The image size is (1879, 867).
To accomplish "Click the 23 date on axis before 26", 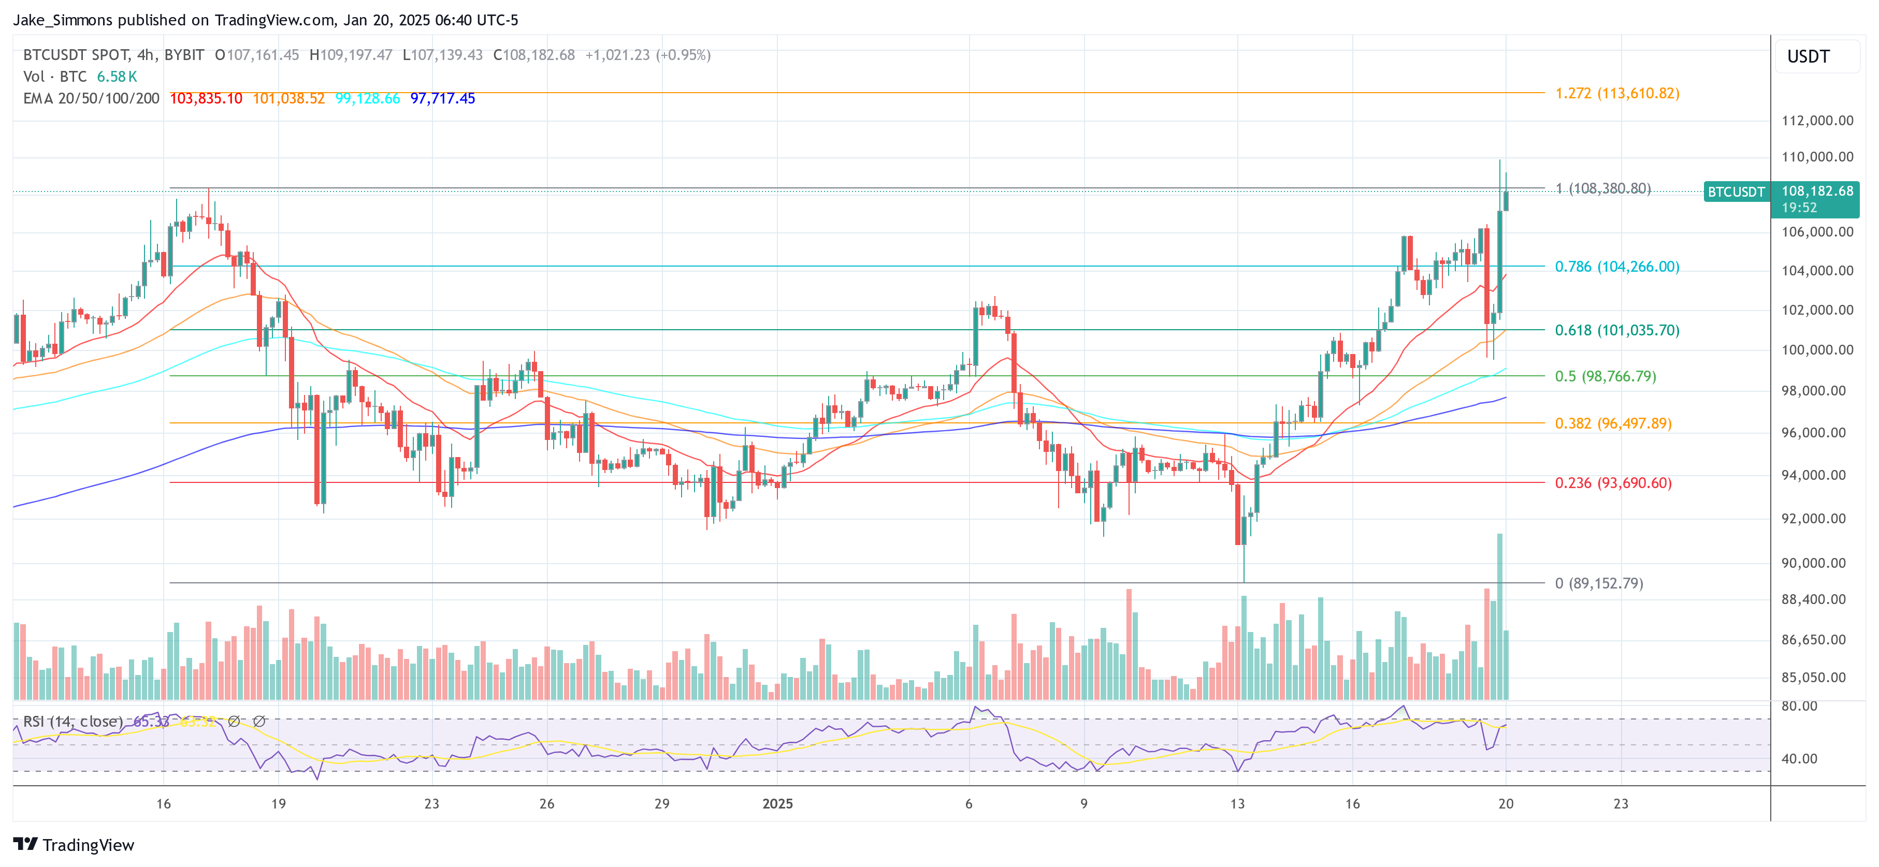I will [432, 803].
